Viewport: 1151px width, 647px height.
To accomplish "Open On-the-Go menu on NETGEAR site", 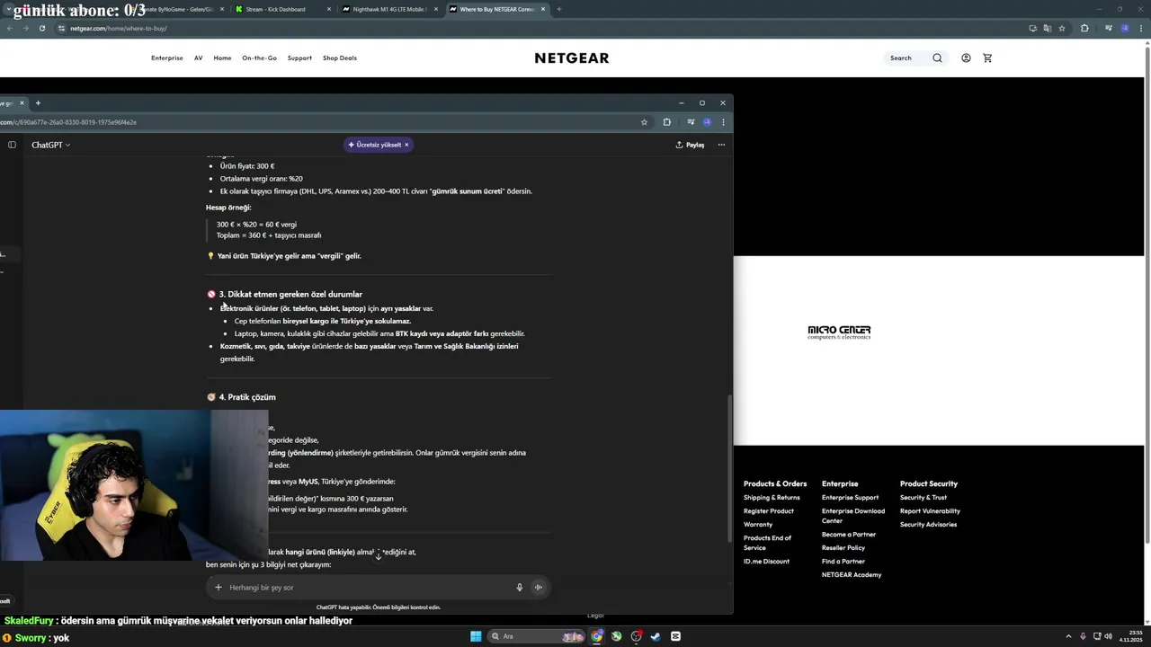I will (259, 58).
